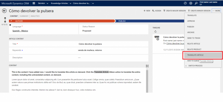Screen dimensions: 223x102
Task: Click the empty Description field
Action: pyautogui.click(x=79, y=58)
